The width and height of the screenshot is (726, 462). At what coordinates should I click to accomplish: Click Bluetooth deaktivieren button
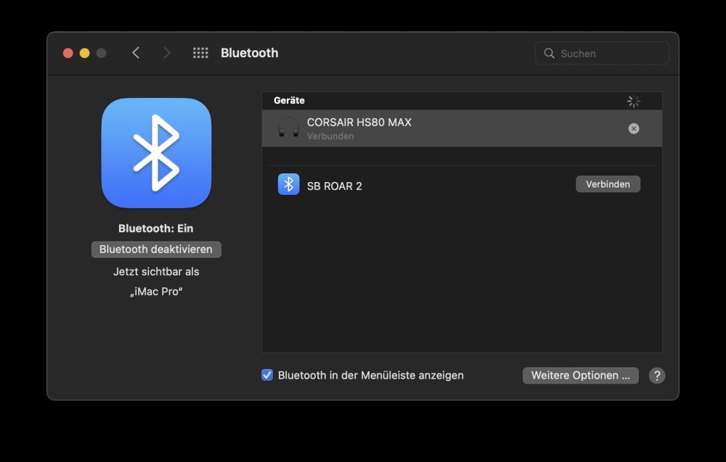(x=156, y=249)
